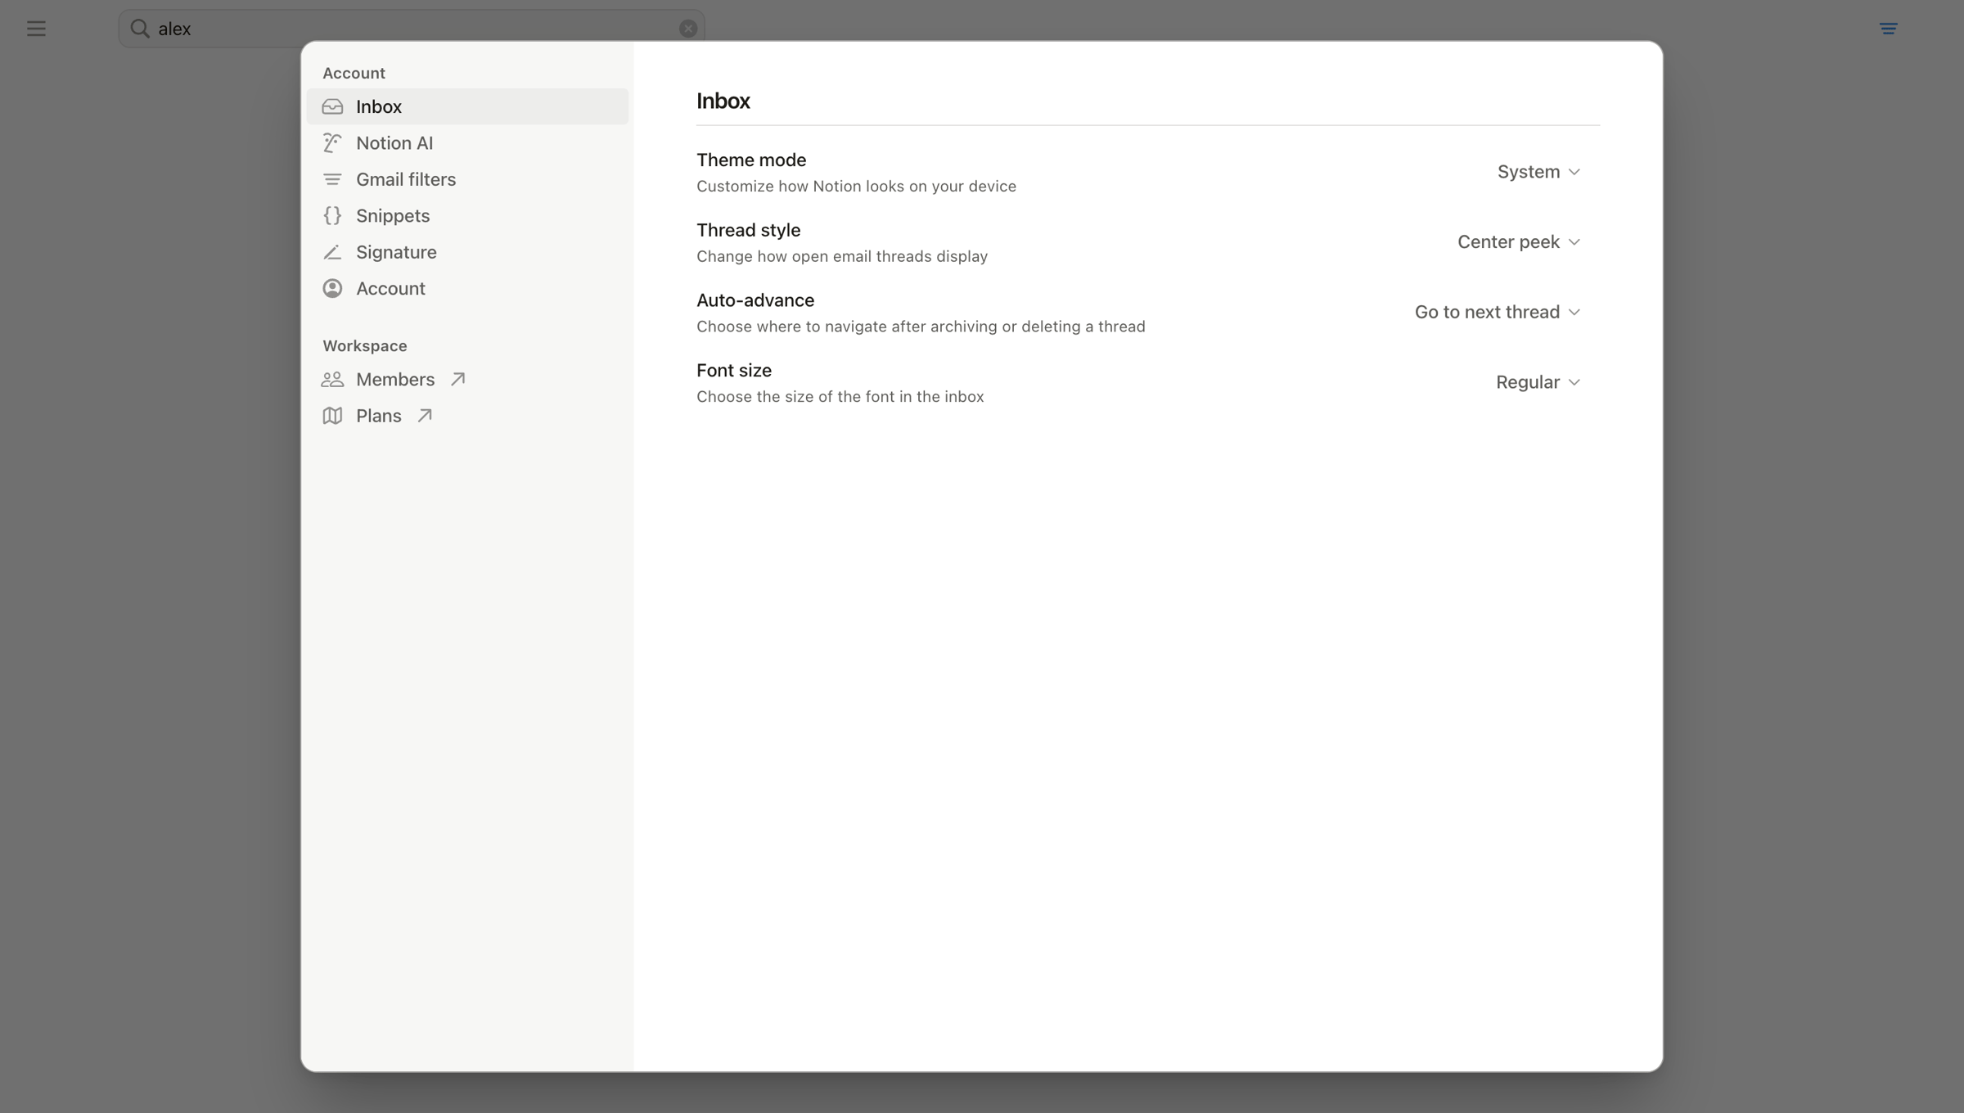Click the magnifying glass search icon
The image size is (1964, 1113).
[140, 29]
